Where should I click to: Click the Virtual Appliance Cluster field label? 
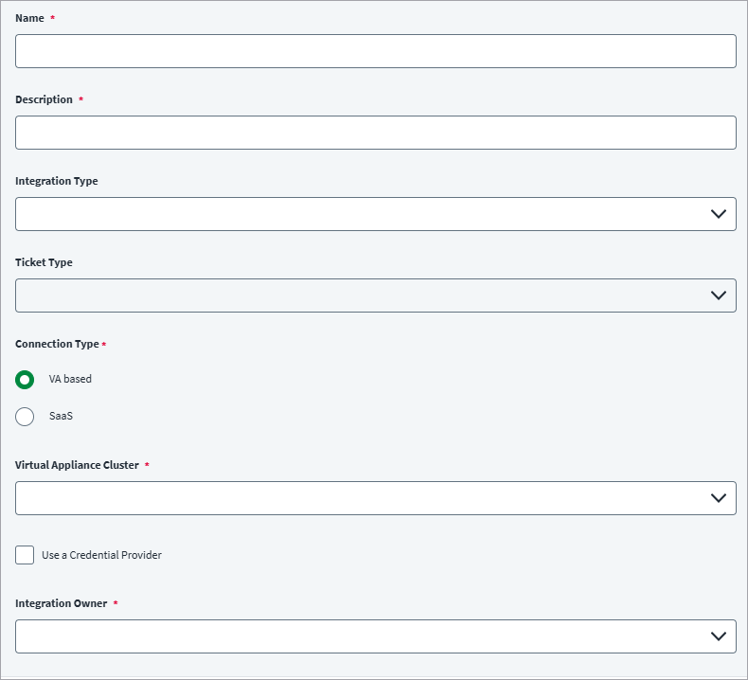click(x=77, y=465)
